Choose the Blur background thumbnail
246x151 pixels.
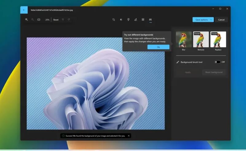tap(184, 39)
